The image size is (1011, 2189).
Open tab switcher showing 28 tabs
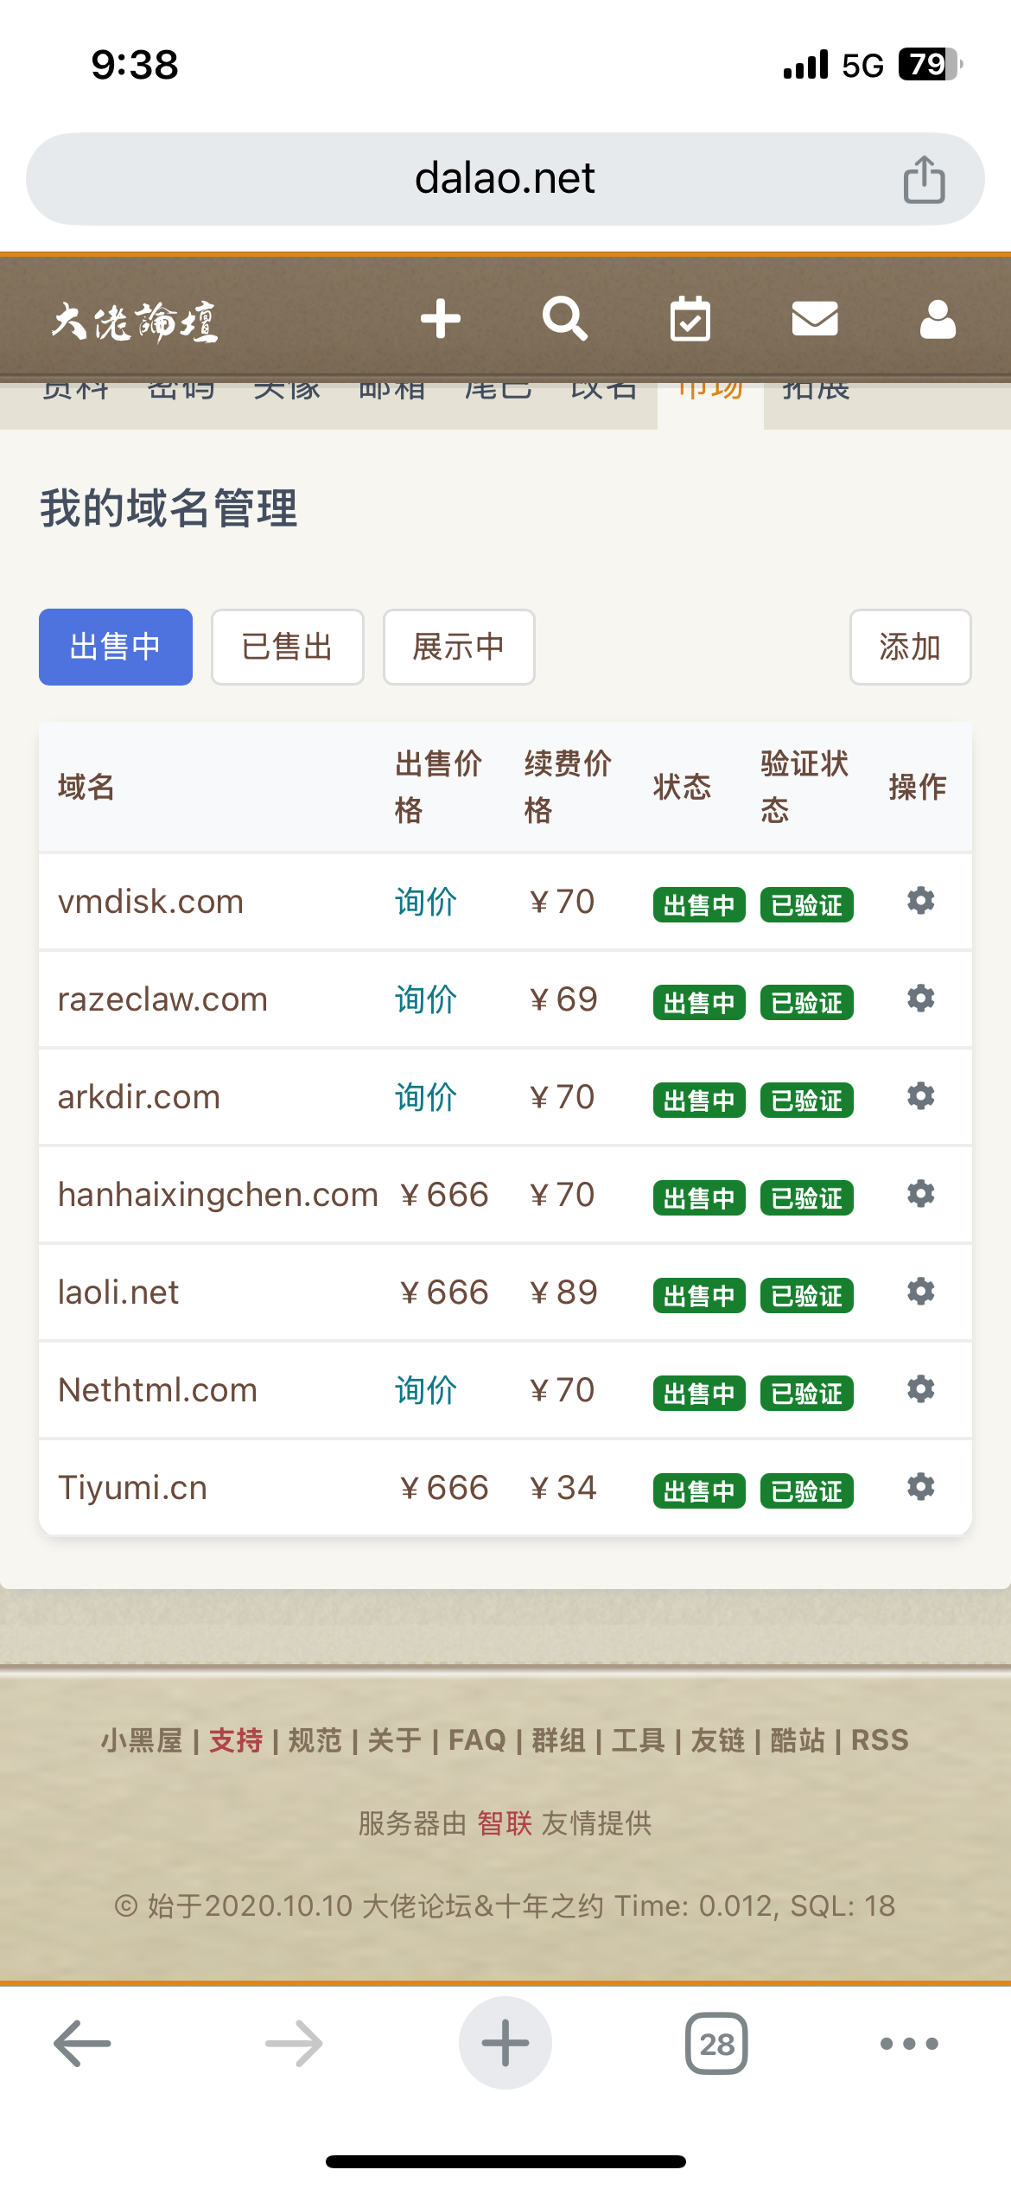pos(716,2044)
